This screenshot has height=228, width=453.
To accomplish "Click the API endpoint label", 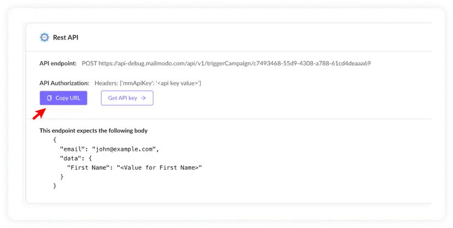I will point(58,63).
